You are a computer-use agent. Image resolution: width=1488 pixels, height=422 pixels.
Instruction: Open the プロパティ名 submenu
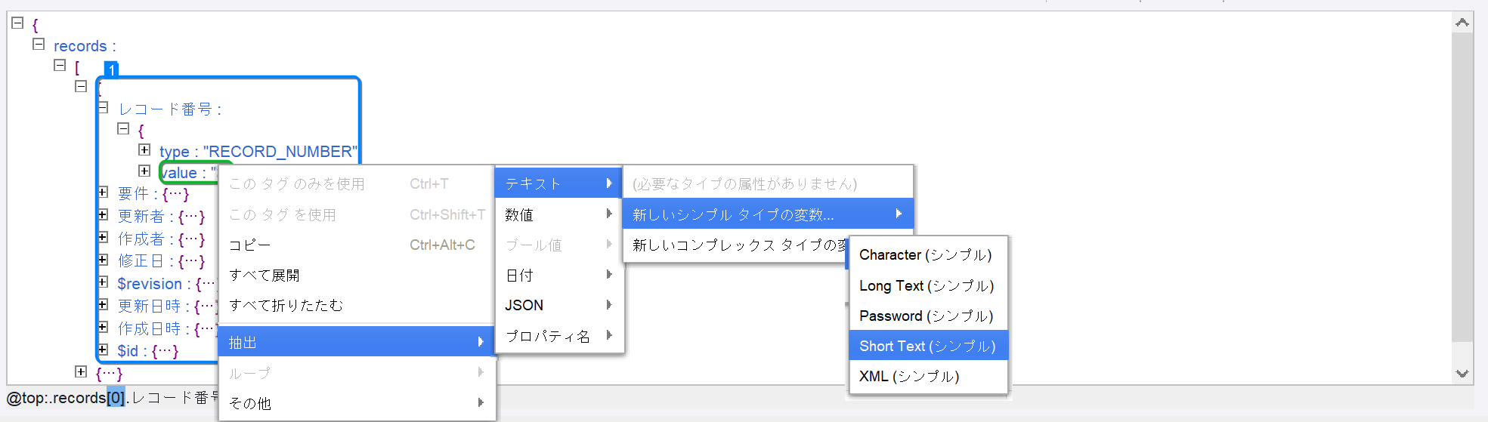click(559, 336)
